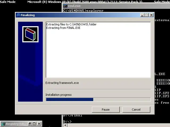Click the installation progress bar
This screenshot has height=127, width=170.
point(98,99)
